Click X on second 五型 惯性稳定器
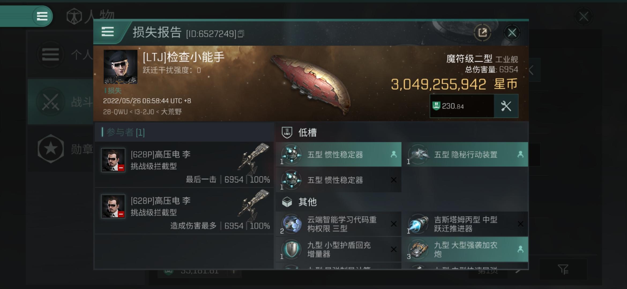Viewport: 627px width, 289px height. [x=394, y=180]
